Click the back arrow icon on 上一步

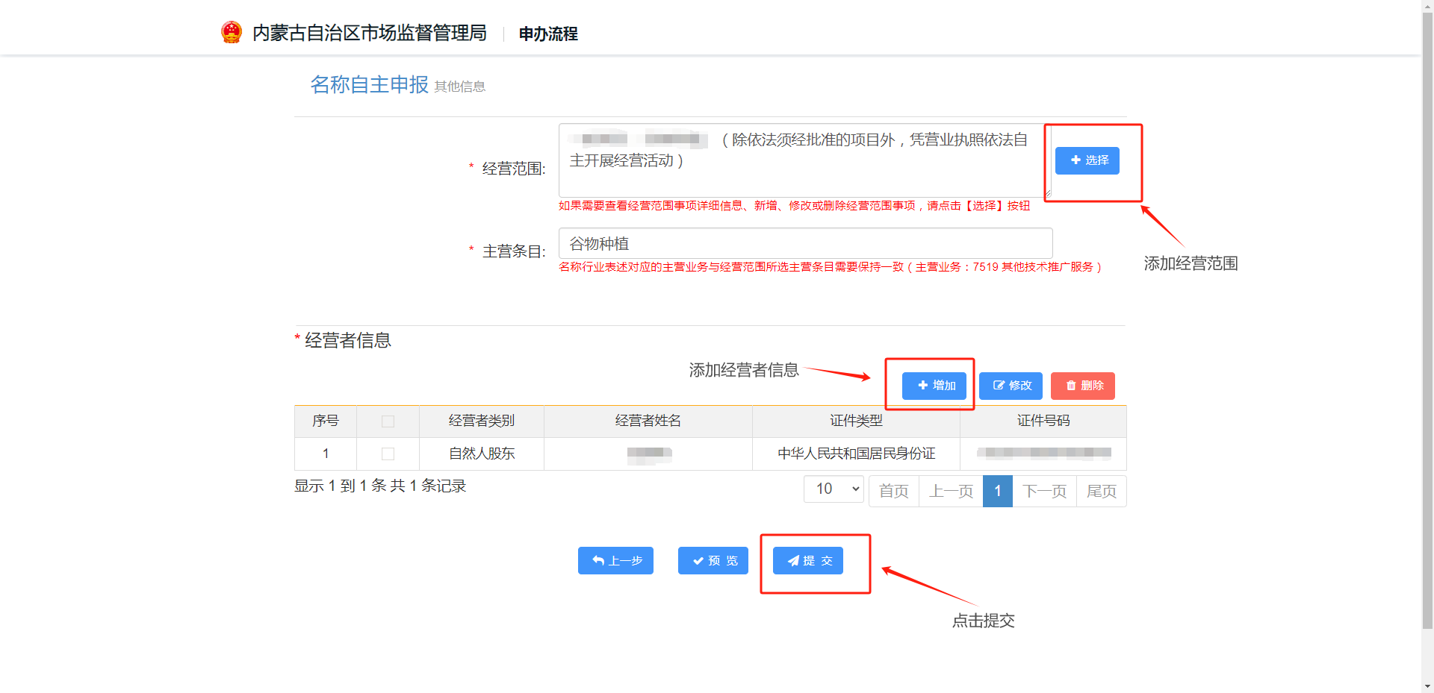598,561
